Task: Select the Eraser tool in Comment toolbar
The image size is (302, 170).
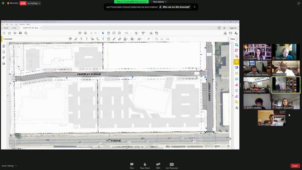Action: pyautogui.click(x=119, y=39)
